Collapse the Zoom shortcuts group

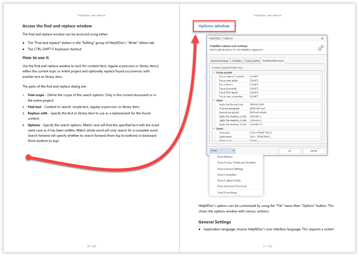point(214,129)
